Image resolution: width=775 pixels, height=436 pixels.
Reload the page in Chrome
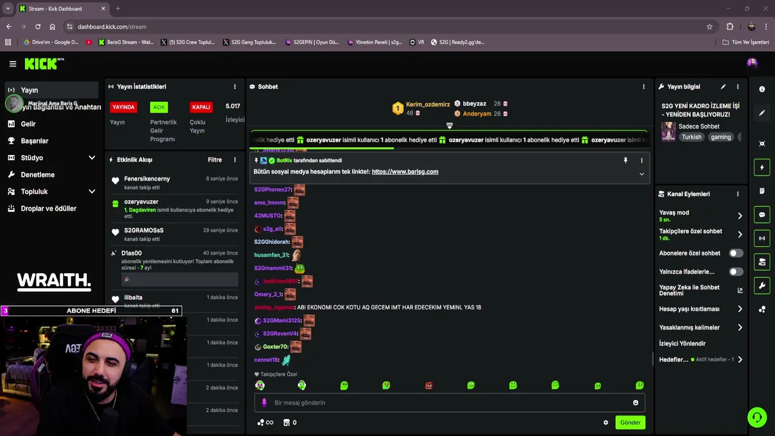[x=38, y=27]
